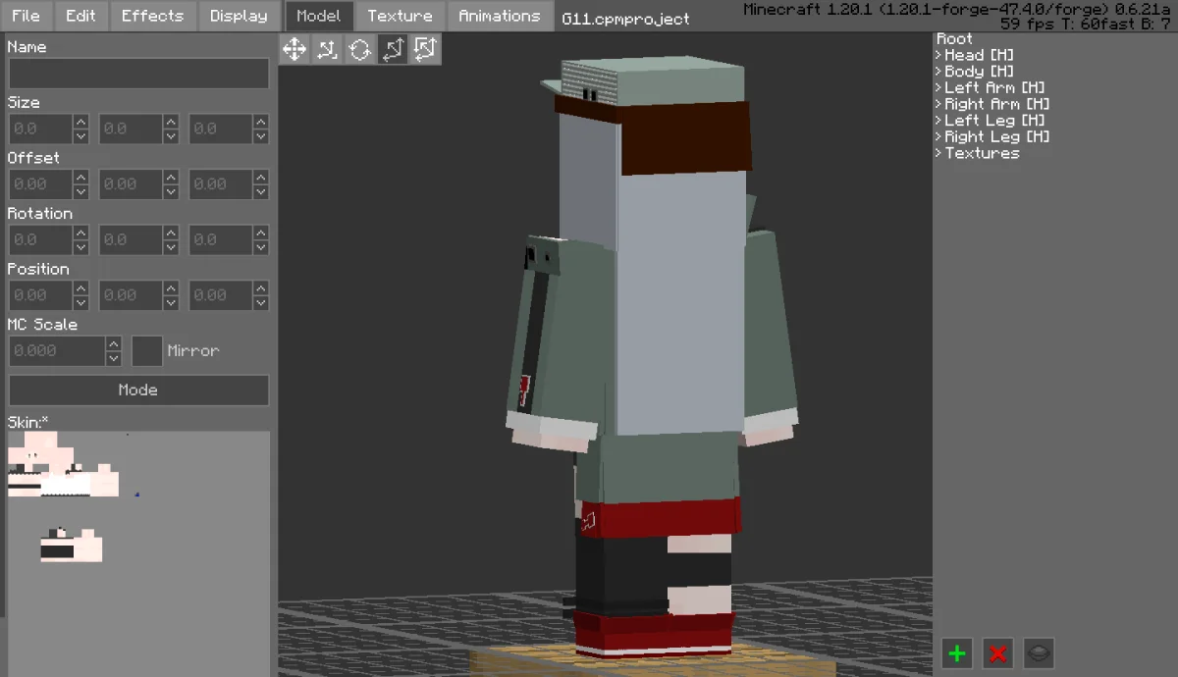Decrease the first Size value with down arrow

click(80, 136)
